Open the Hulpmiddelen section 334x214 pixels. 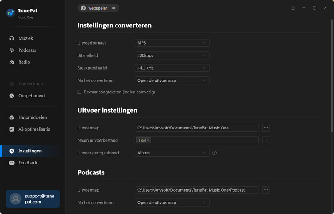(33, 117)
